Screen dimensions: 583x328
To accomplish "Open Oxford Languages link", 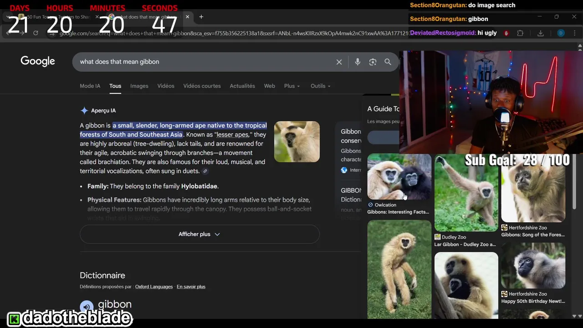I will [x=154, y=287].
